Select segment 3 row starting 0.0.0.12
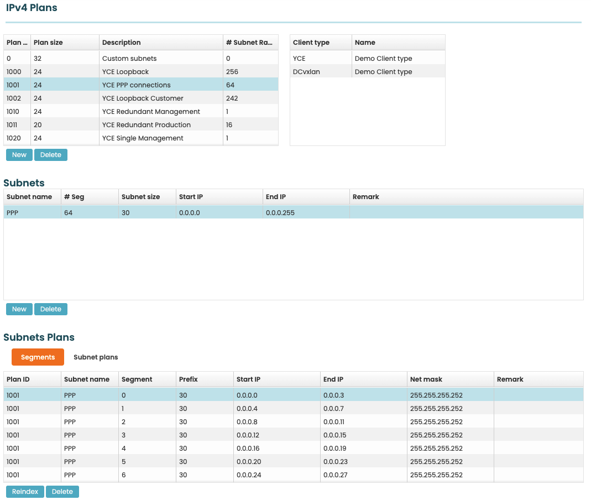 point(293,435)
